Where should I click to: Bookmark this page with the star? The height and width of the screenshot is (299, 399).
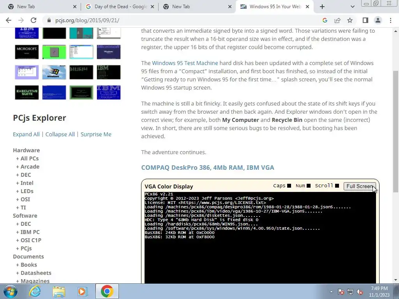point(350,20)
